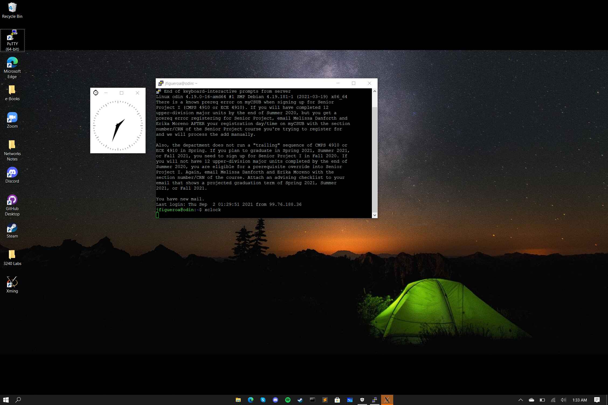608x405 pixels.
Task: Select the Xming desktop shortcut
Action: [x=12, y=285]
